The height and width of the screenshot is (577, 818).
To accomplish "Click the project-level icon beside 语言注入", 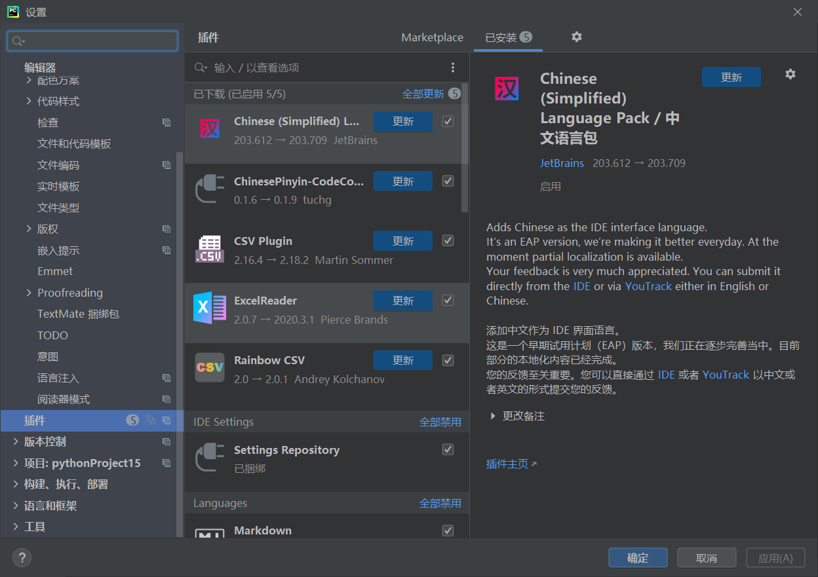I will pos(166,378).
